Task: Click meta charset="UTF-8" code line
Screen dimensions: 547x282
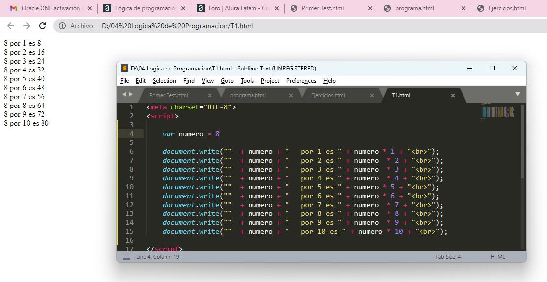Action: (191, 107)
